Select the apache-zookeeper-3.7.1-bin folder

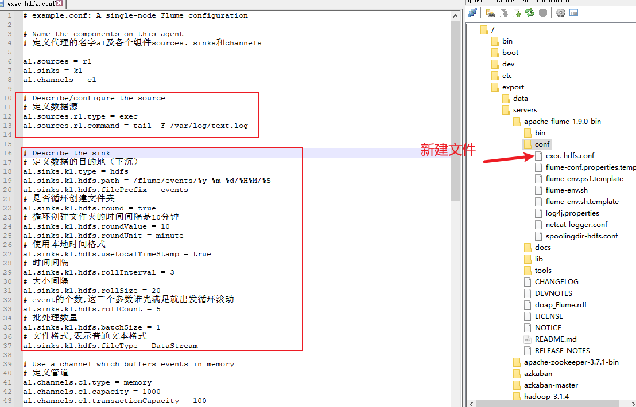[571, 362]
